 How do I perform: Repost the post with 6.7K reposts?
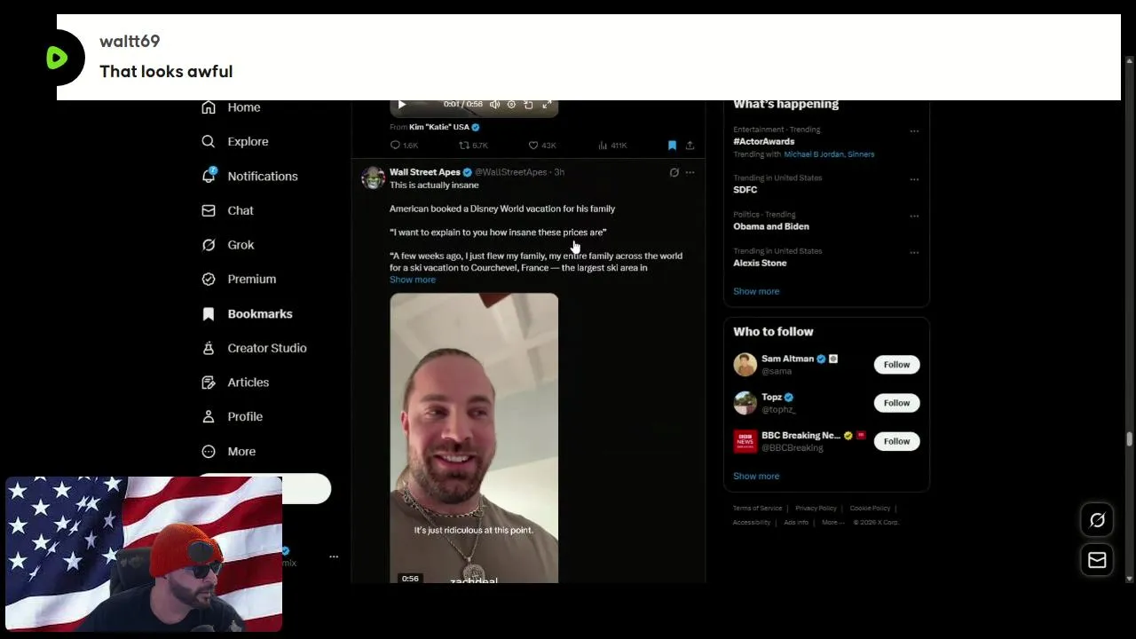[473, 146]
